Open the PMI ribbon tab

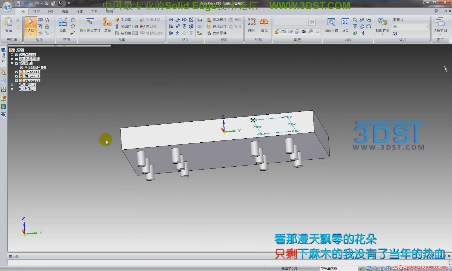click(51, 12)
